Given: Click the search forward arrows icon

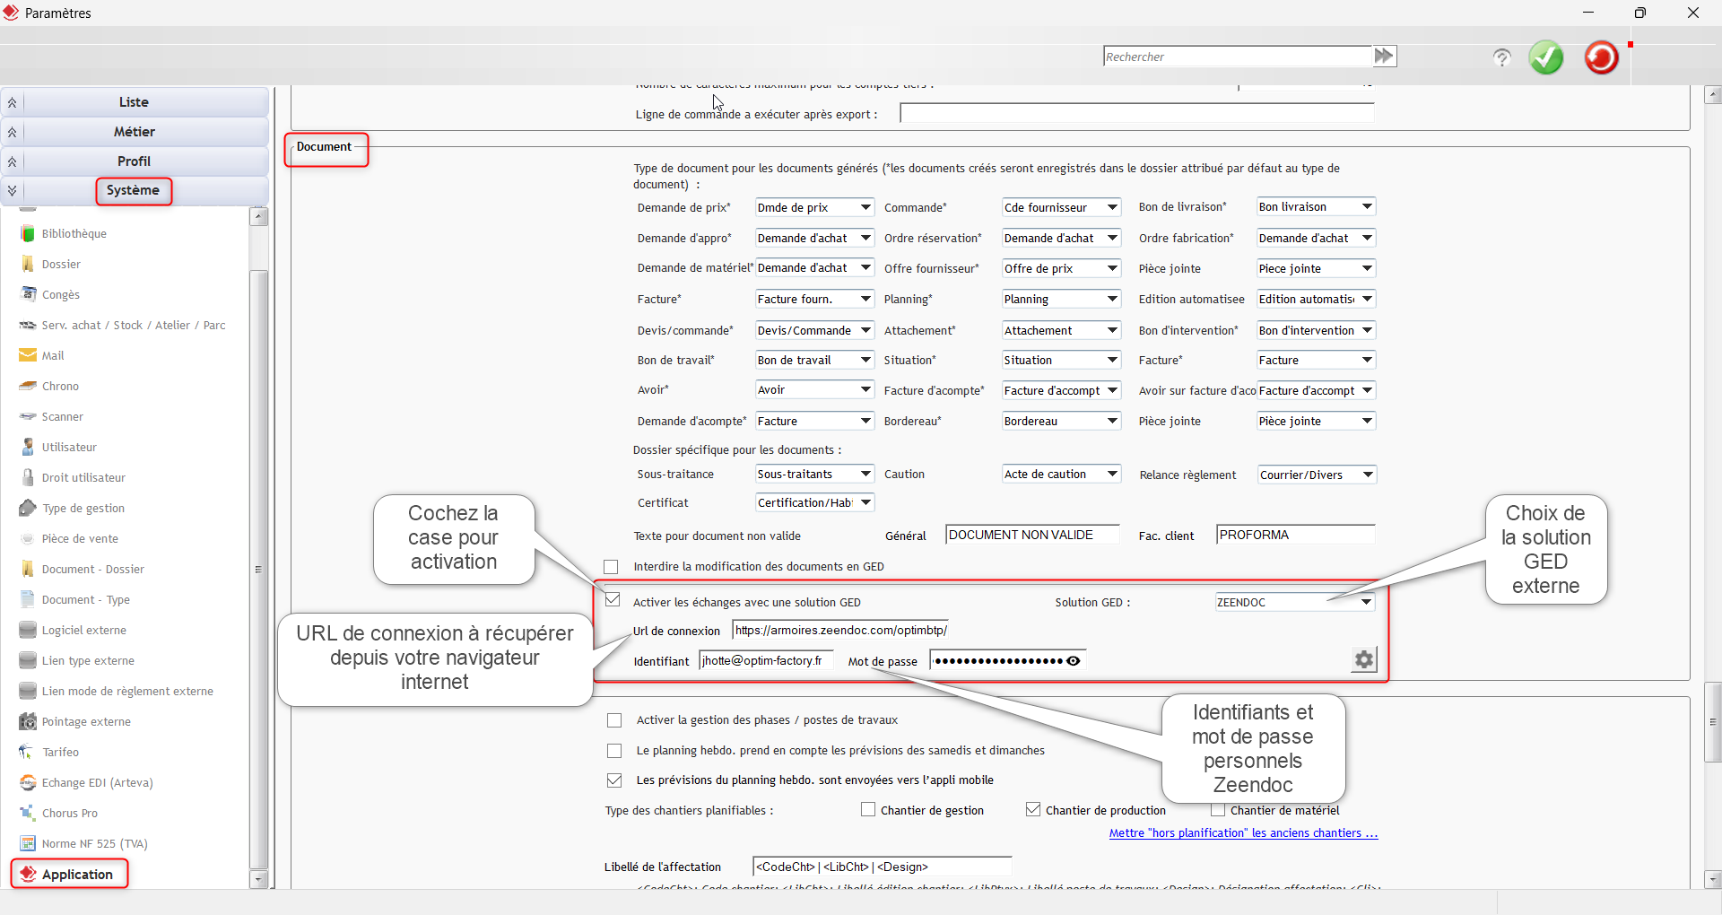Looking at the screenshot, I should tap(1384, 56).
